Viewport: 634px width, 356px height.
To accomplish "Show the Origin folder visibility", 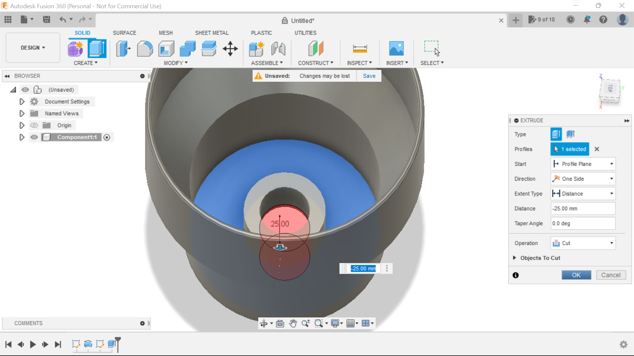I will coord(34,125).
